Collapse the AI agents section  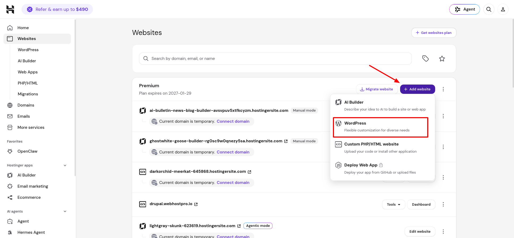[65, 211]
